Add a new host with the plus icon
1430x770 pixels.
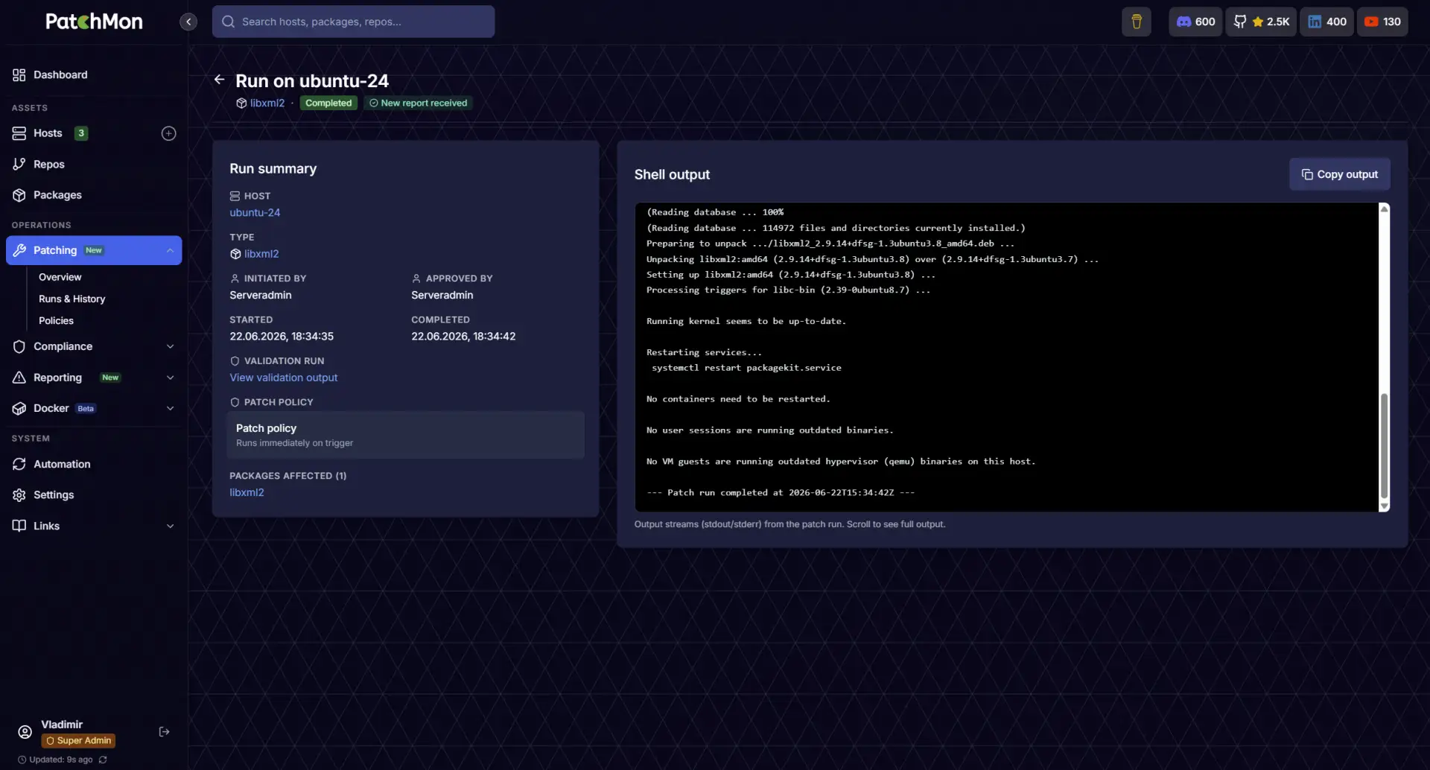169,133
